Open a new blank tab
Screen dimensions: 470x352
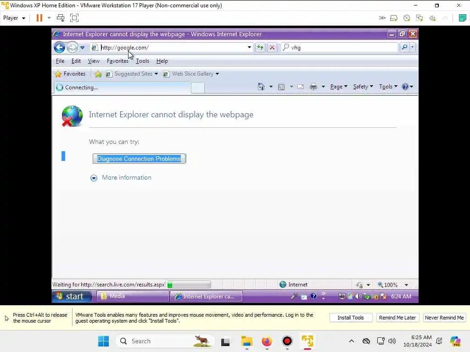coord(198,88)
